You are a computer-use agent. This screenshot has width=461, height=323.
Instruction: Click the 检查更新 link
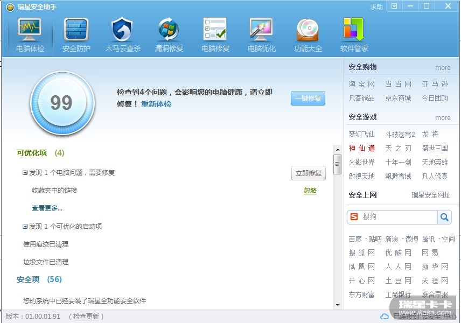86,317
